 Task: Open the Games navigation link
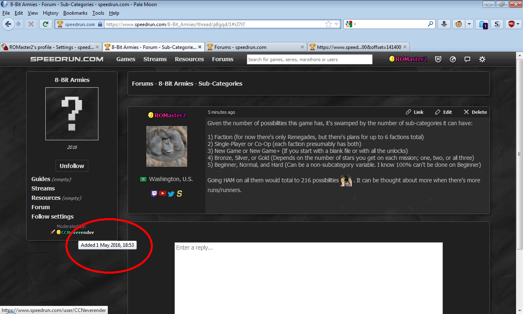click(126, 59)
